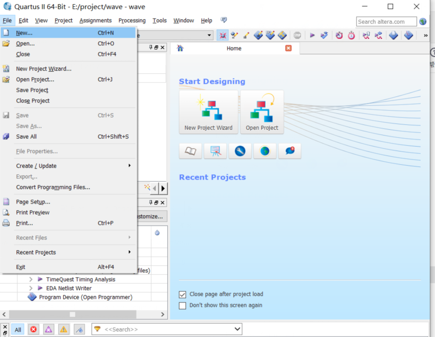Click the second simulation waveform toolbar icon
The image size is (435, 337).
(378, 35)
